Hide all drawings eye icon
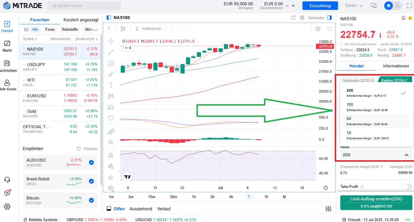Screen dimensions: 414x222 click(111, 188)
